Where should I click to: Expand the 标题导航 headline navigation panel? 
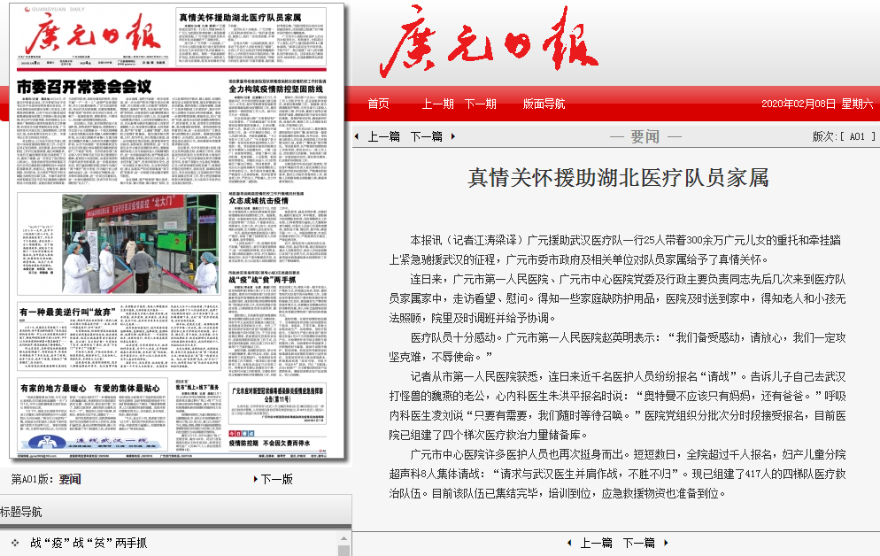pyautogui.click(x=21, y=512)
